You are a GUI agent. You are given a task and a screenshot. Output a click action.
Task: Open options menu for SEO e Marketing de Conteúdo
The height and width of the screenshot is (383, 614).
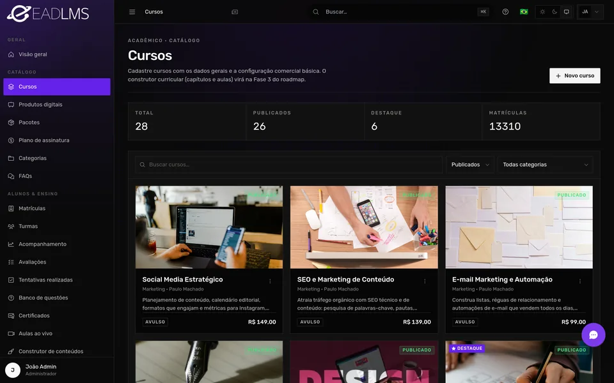(x=425, y=281)
